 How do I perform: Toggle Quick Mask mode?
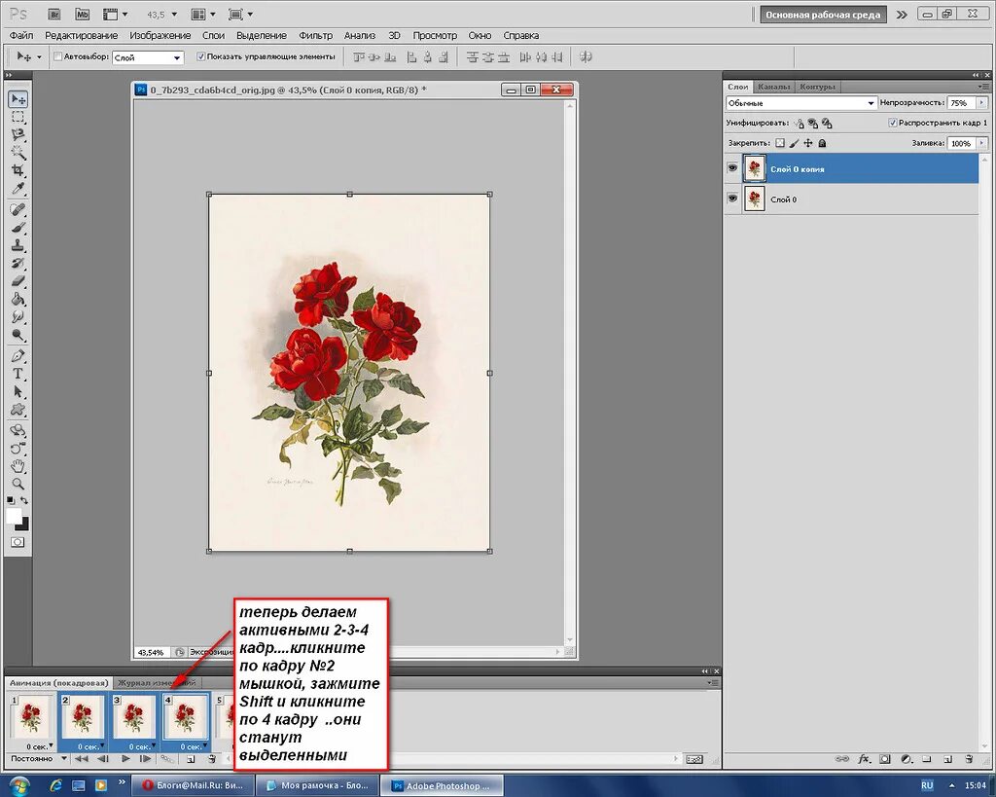click(18, 542)
